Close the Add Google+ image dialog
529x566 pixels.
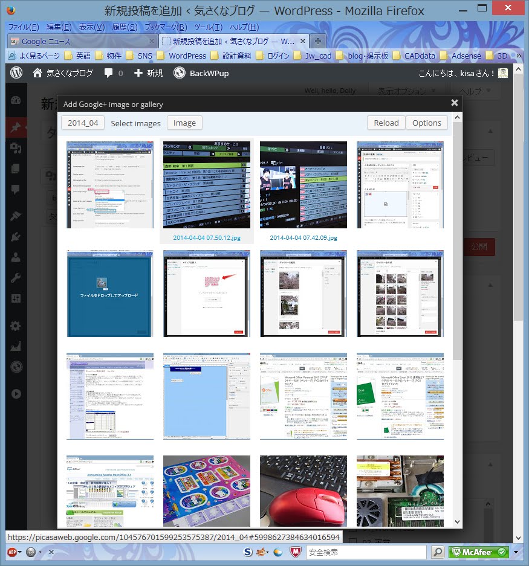(454, 103)
